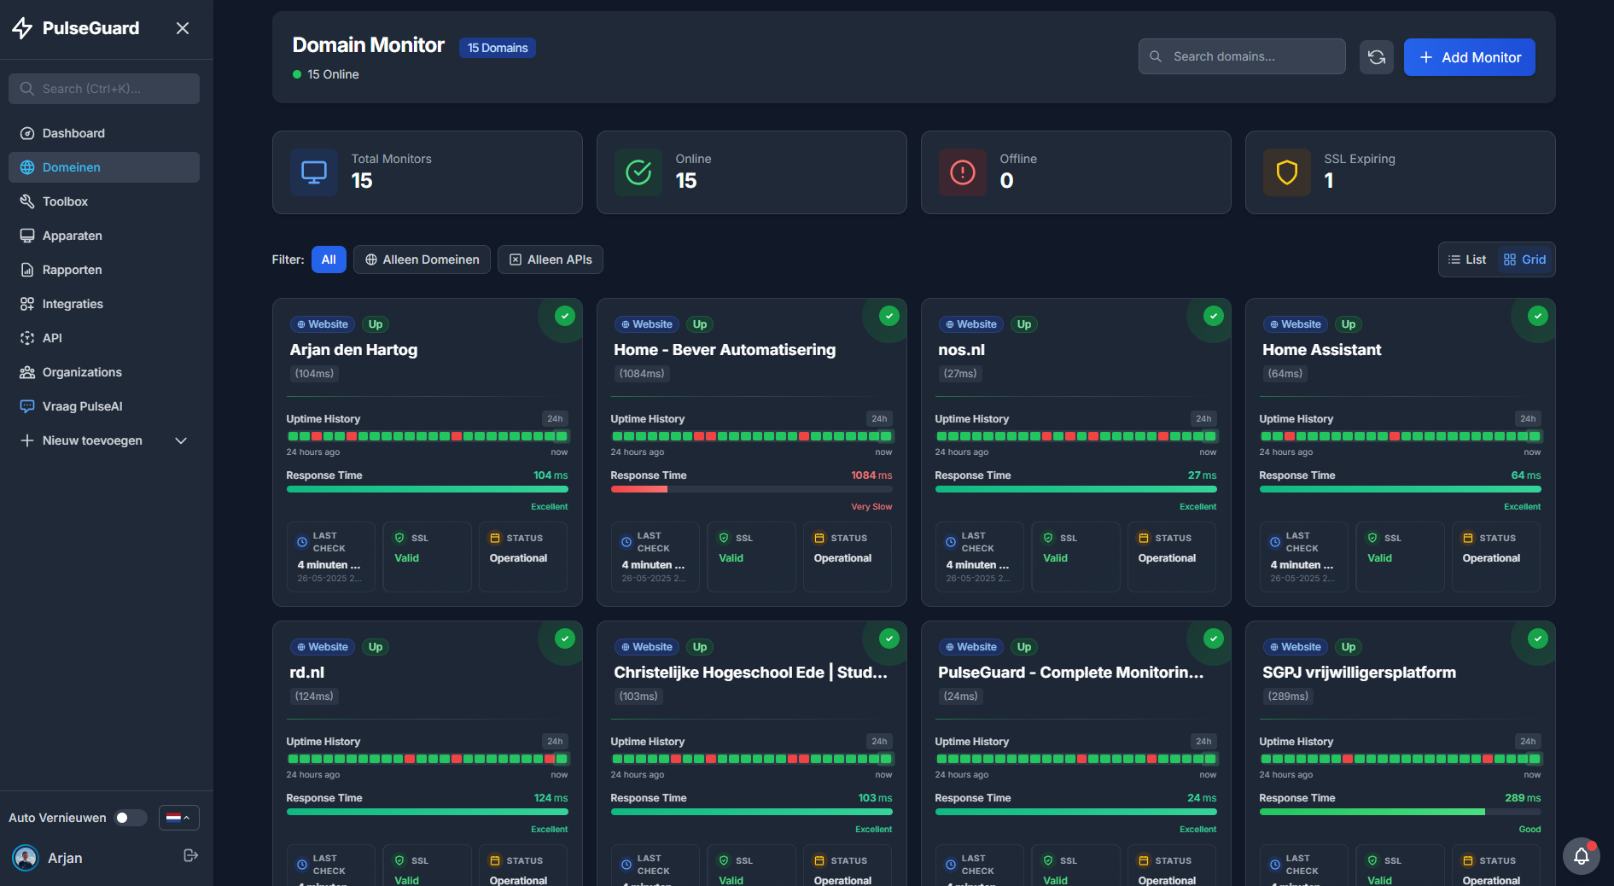Focus the sidebar Search (Ctrl+K) field
Viewport: 1614px width, 886px height.
104,89
